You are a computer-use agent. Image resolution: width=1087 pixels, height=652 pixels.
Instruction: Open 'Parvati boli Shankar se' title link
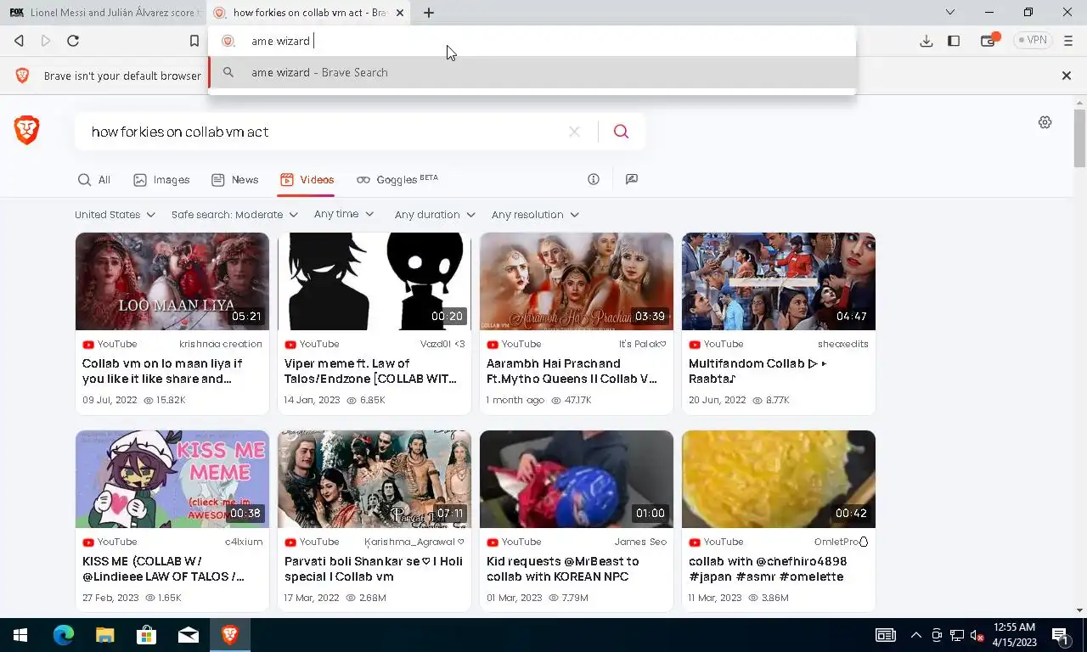click(374, 569)
